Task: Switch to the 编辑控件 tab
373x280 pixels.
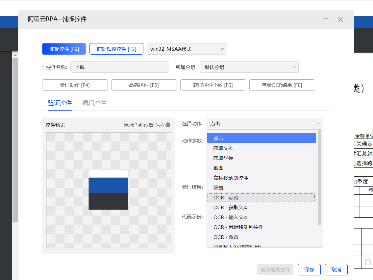Action: 94,103
